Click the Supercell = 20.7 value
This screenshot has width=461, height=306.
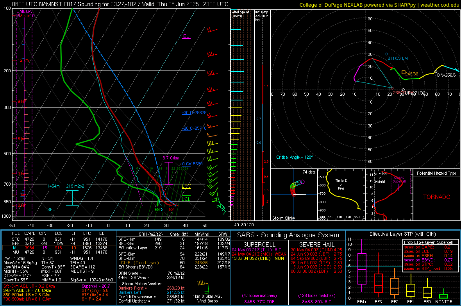click(96, 286)
